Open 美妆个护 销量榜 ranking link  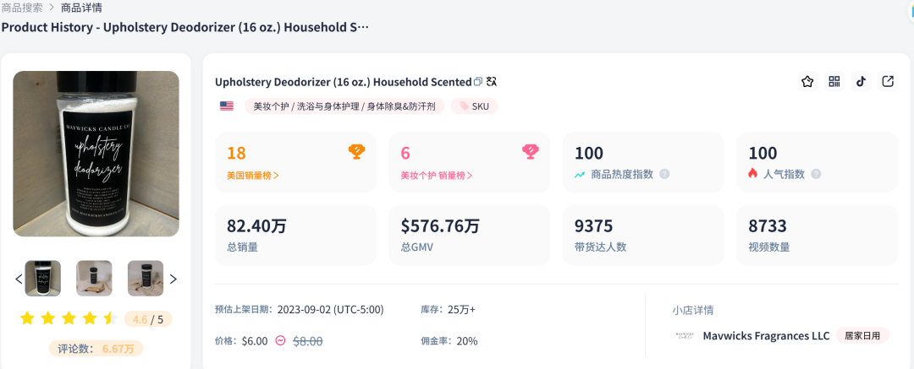[436, 176]
